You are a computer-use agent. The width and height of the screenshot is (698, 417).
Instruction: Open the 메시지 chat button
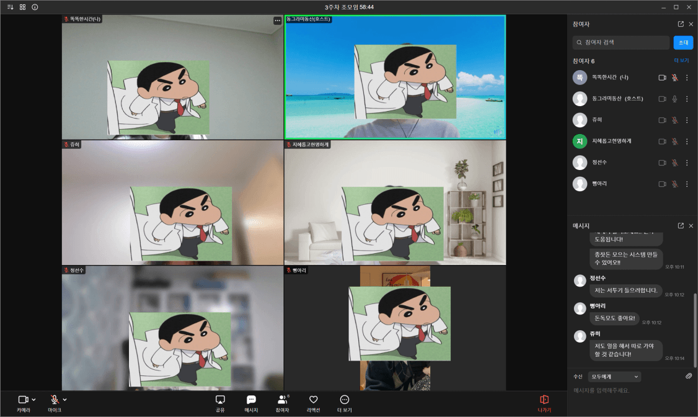(251, 403)
